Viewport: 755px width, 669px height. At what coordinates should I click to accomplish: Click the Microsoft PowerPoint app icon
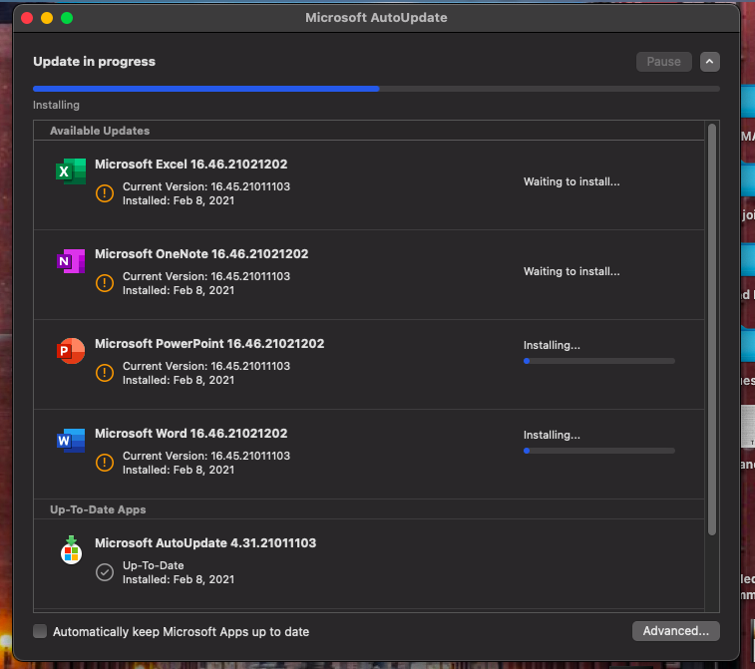coord(71,350)
